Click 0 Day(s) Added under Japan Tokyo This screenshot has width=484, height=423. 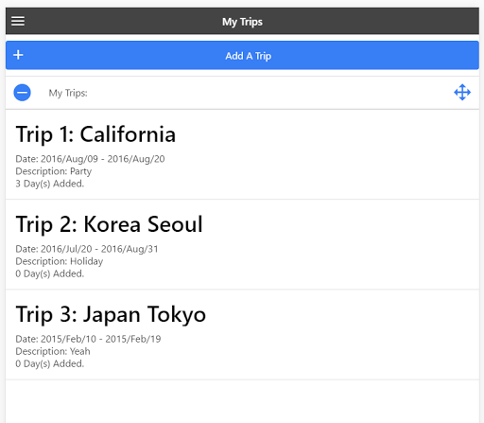click(50, 363)
